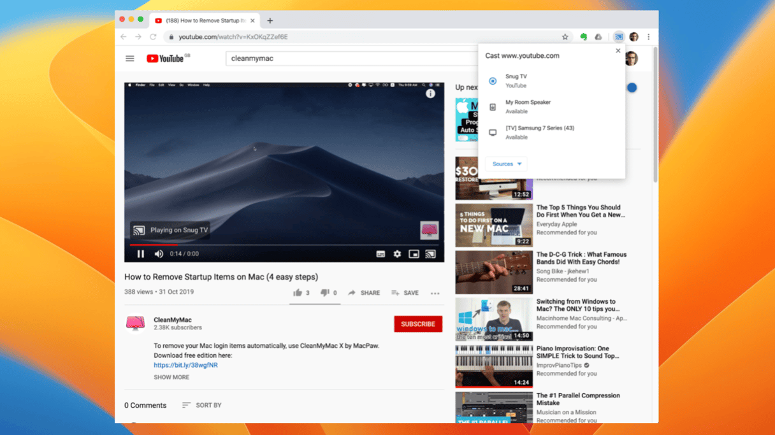Open the YouTube hamburger menu
This screenshot has height=435, width=775.
[x=130, y=59]
